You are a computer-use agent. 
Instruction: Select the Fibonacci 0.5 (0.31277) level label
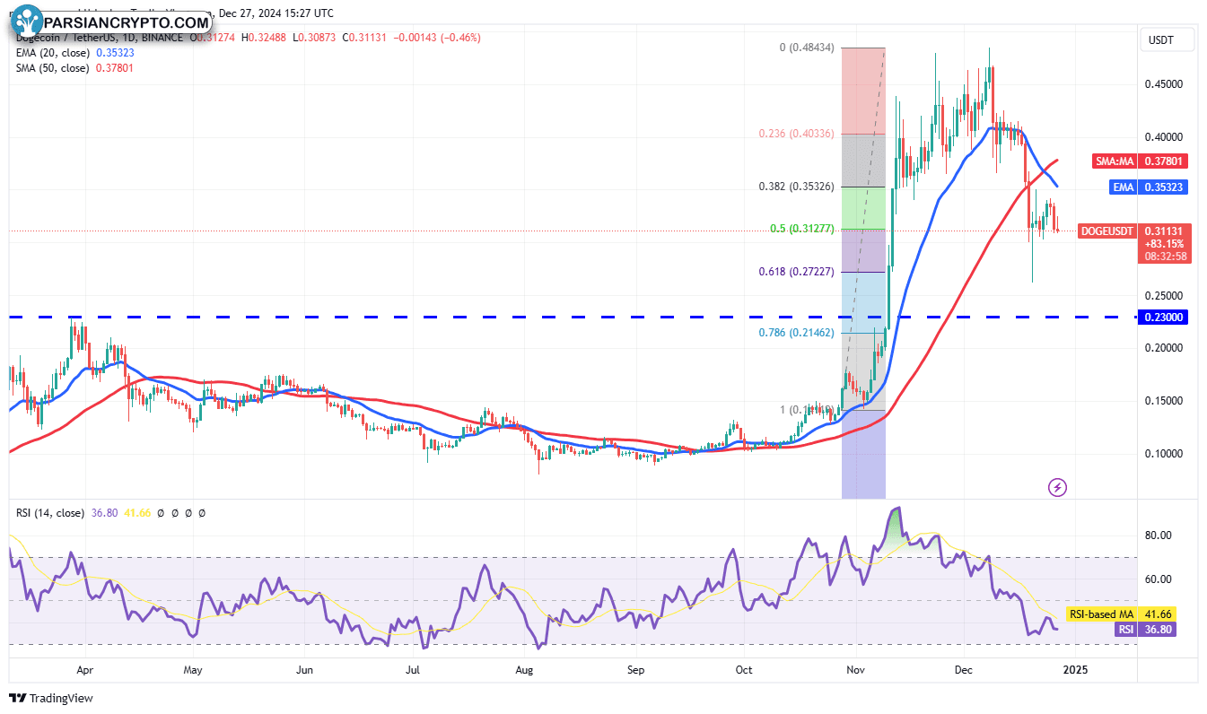tap(803, 229)
